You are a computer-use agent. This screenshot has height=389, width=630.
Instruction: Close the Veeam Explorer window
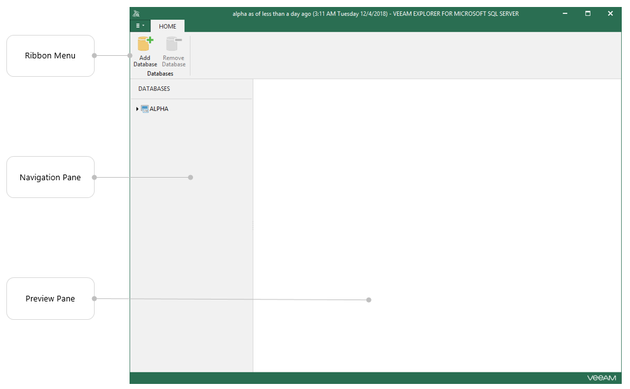pos(610,13)
